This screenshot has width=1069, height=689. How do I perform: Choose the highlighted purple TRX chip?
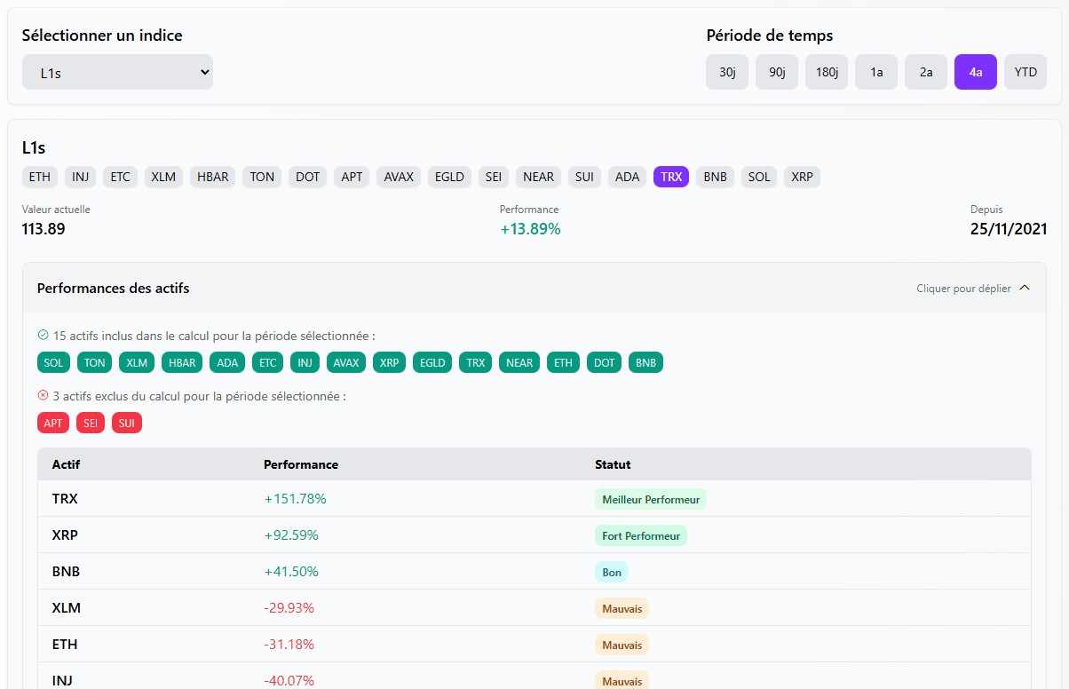click(671, 177)
